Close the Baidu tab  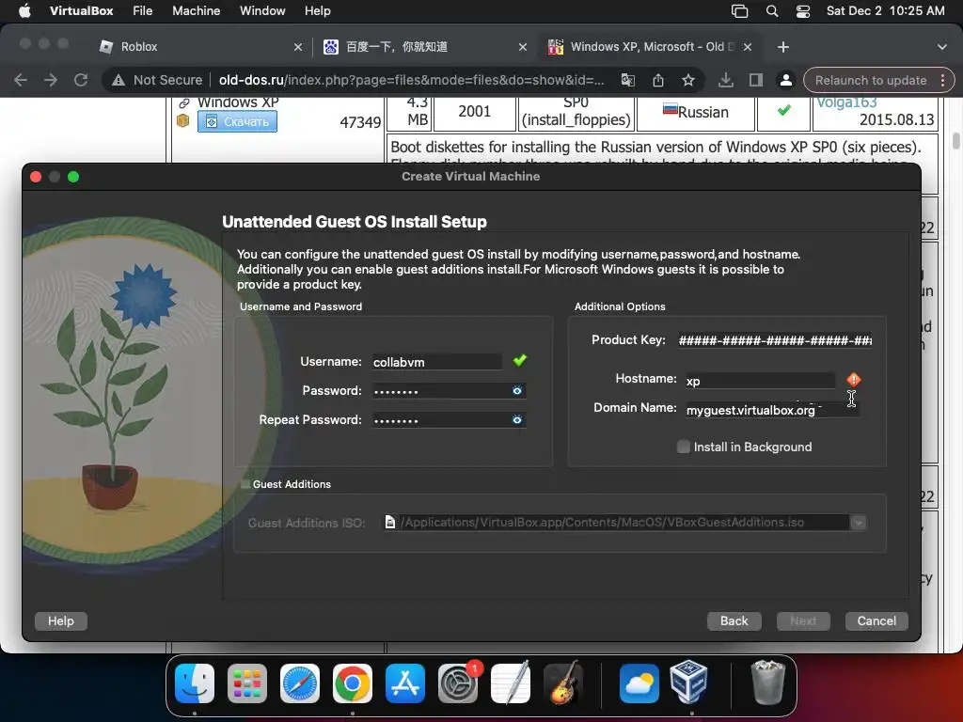click(x=523, y=47)
